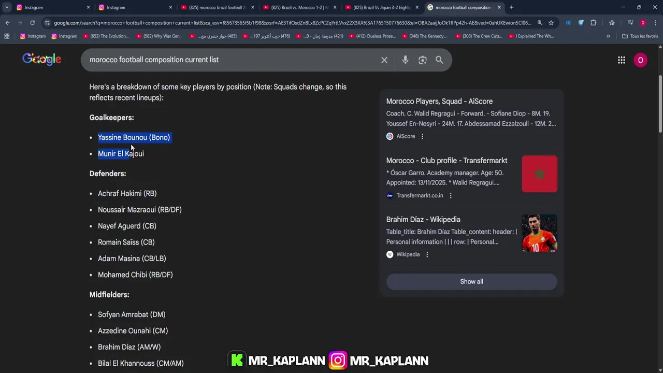
Task: Open Google Lens image search icon
Action: click(423, 60)
